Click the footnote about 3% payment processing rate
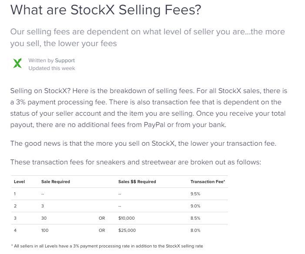This screenshot has width=305, height=254. pos(107,246)
